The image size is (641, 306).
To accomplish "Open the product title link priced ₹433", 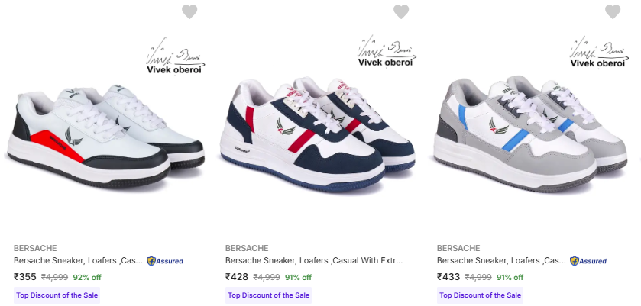I will point(501,261).
